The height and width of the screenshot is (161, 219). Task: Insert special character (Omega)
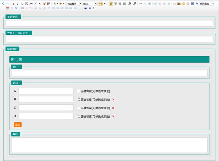click(16, 8)
